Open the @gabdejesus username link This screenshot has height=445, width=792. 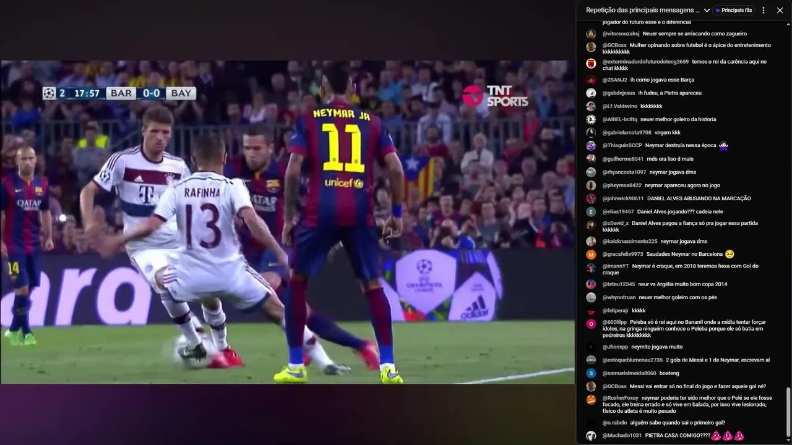point(619,93)
